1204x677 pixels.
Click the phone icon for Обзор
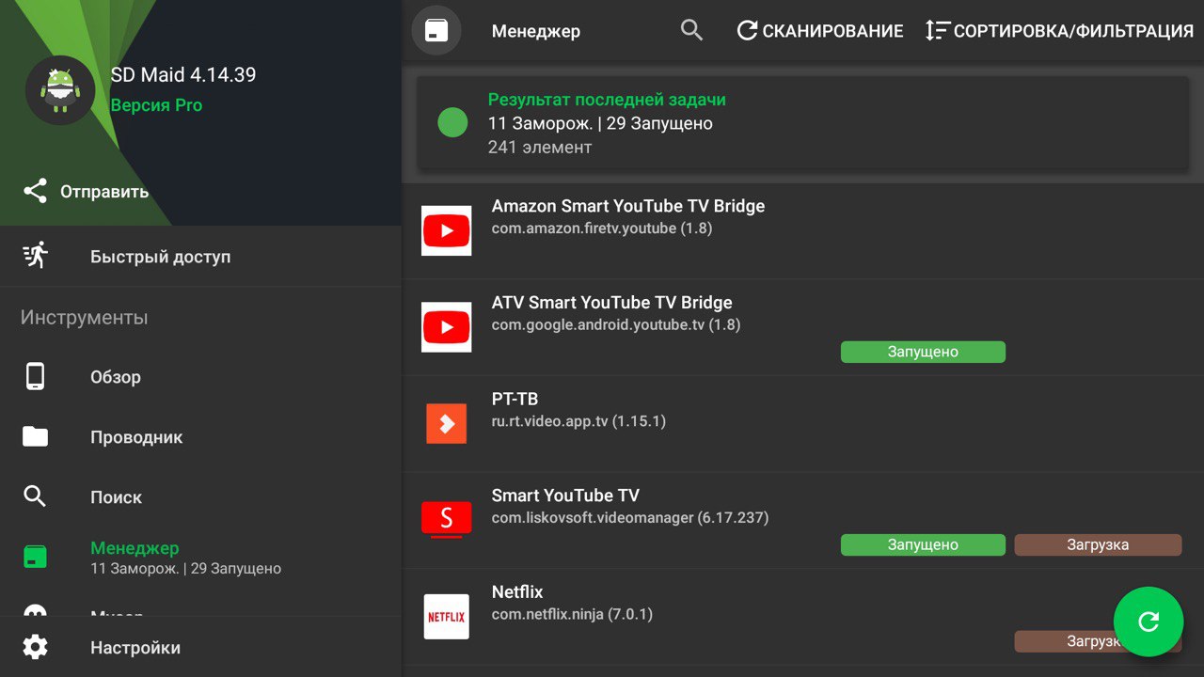(35, 376)
